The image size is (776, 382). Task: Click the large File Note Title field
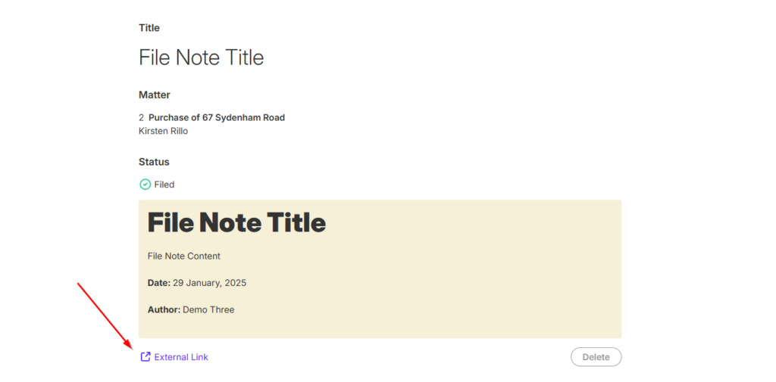point(202,57)
